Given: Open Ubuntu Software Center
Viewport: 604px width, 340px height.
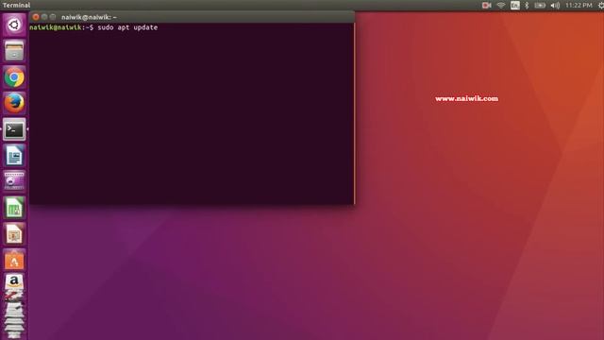Looking at the screenshot, I should tap(14, 261).
